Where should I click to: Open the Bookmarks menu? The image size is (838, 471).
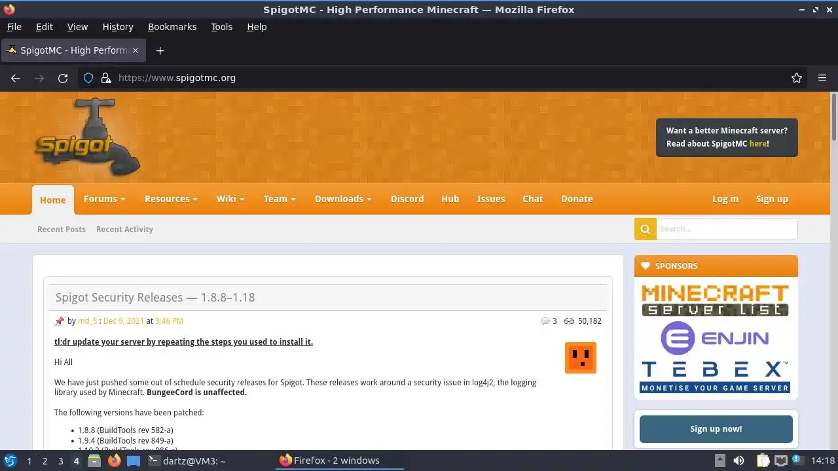coord(172,27)
